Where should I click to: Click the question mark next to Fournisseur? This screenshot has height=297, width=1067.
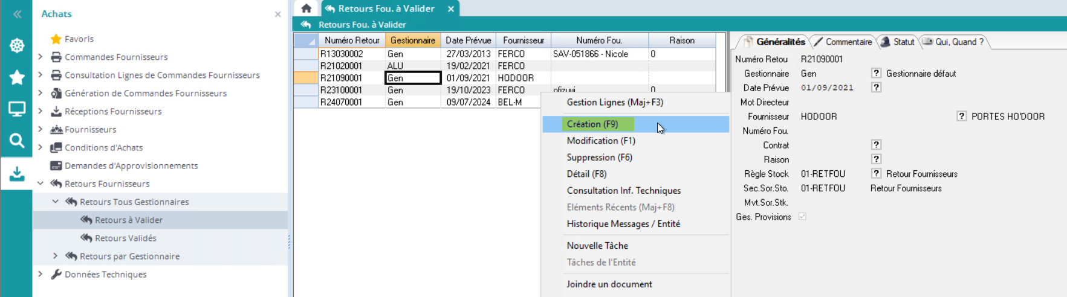961,116
